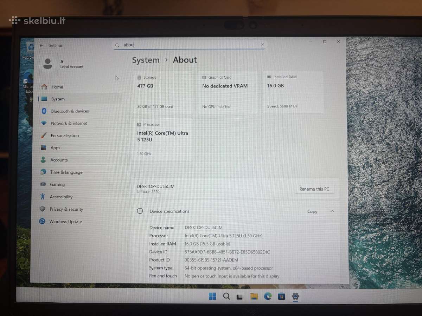This screenshot has width=422, height=316.
Task: Click the Device specifications info icon
Action: tap(140, 211)
